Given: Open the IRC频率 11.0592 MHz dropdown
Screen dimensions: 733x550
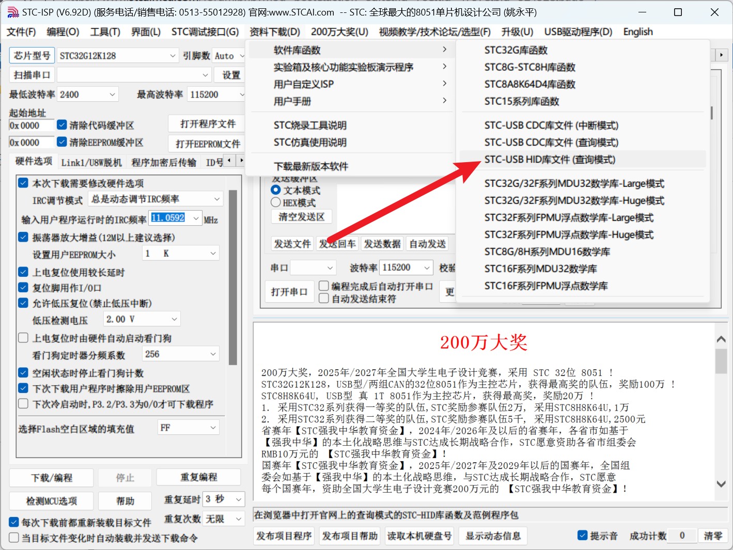Looking at the screenshot, I should [x=196, y=218].
